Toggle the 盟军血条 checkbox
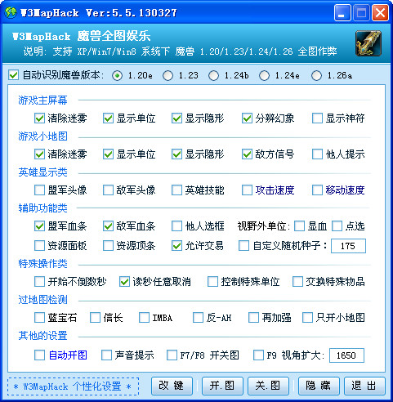 (39, 226)
